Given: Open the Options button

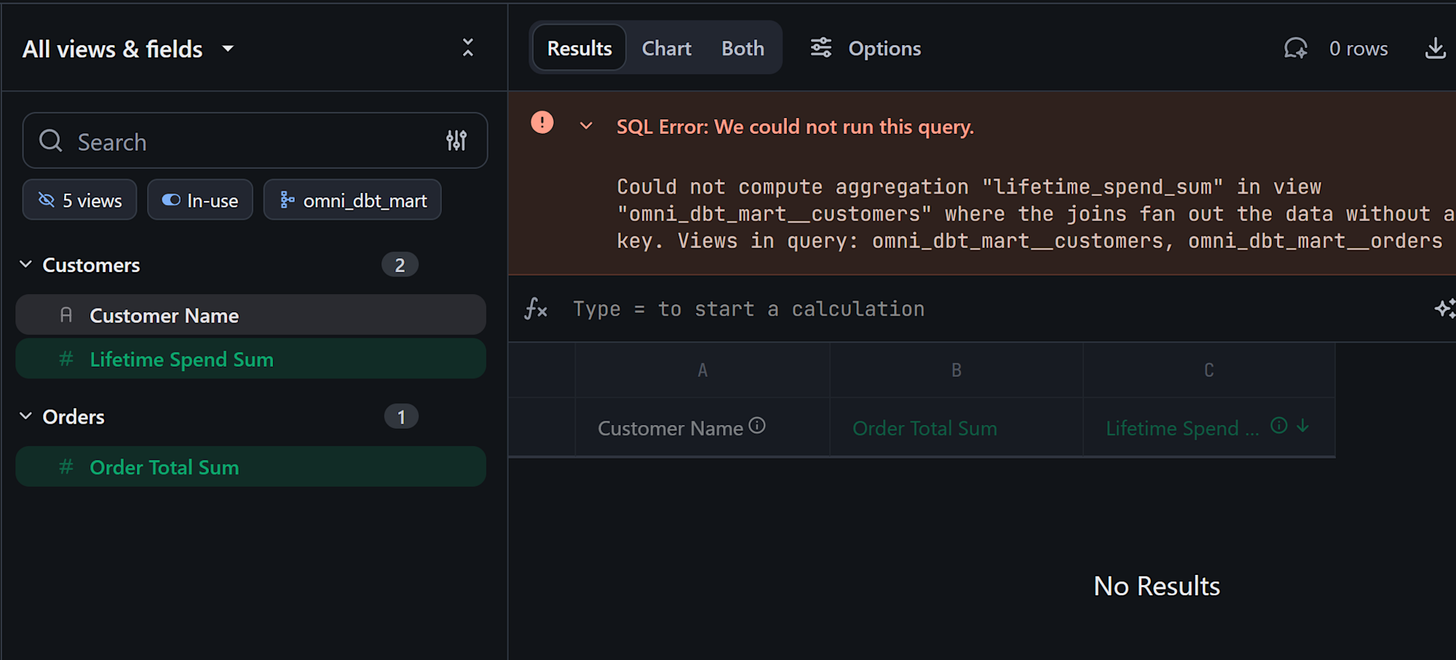Looking at the screenshot, I should pos(866,49).
